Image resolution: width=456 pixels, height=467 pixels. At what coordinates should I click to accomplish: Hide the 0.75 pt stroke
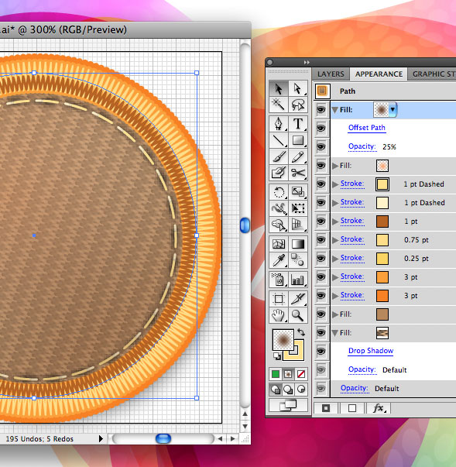(x=321, y=240)
